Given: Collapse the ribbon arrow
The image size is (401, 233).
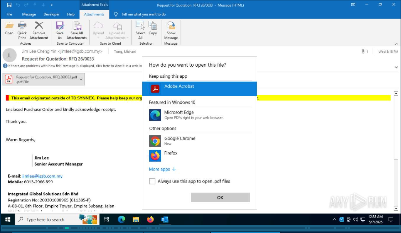Looking at the screenshot, I should click(396, 44).
